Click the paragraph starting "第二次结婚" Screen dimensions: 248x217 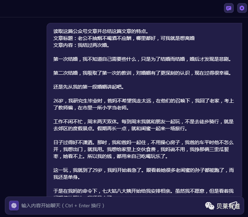(142, 73)
